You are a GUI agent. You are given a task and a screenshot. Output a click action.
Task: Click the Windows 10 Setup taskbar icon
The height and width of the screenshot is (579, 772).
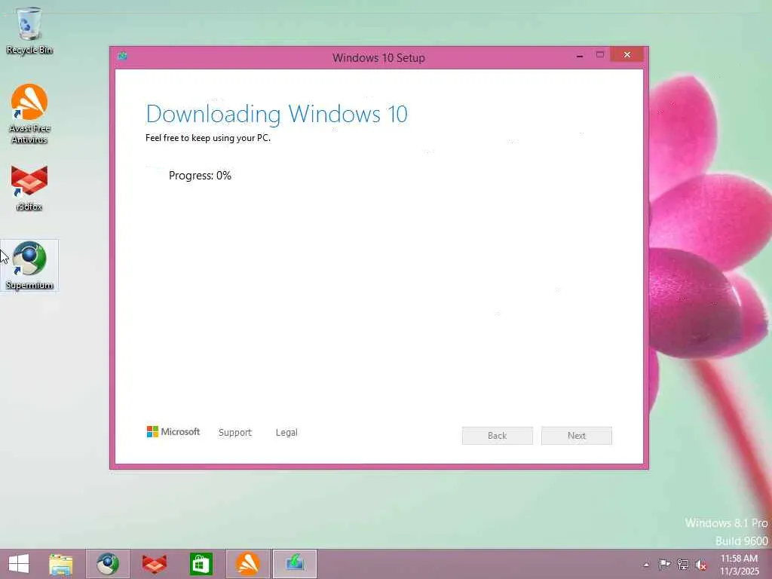[295, 564]
